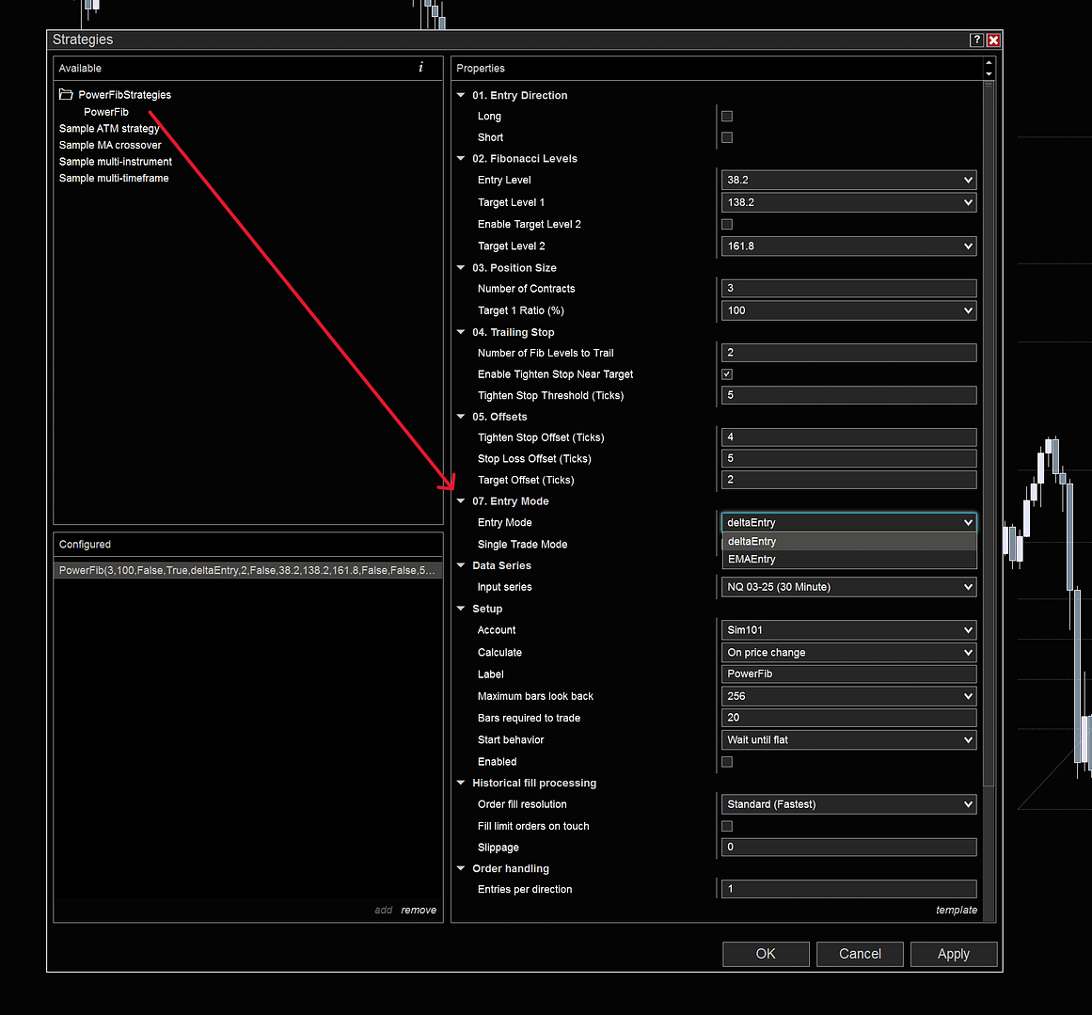
Task: Uncheck Enable Tighten Stop Near Target
Action: (727, 374)
